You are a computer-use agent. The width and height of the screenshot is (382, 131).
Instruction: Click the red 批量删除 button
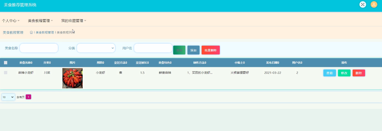click(210, 50)
